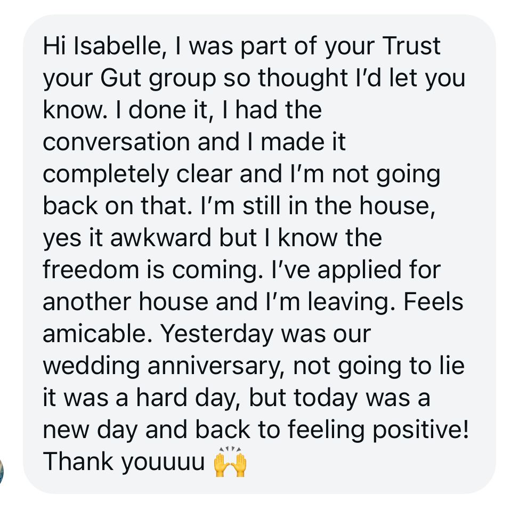
Task: Click the word "Feels" in the message
Action: tap(433, 302)
